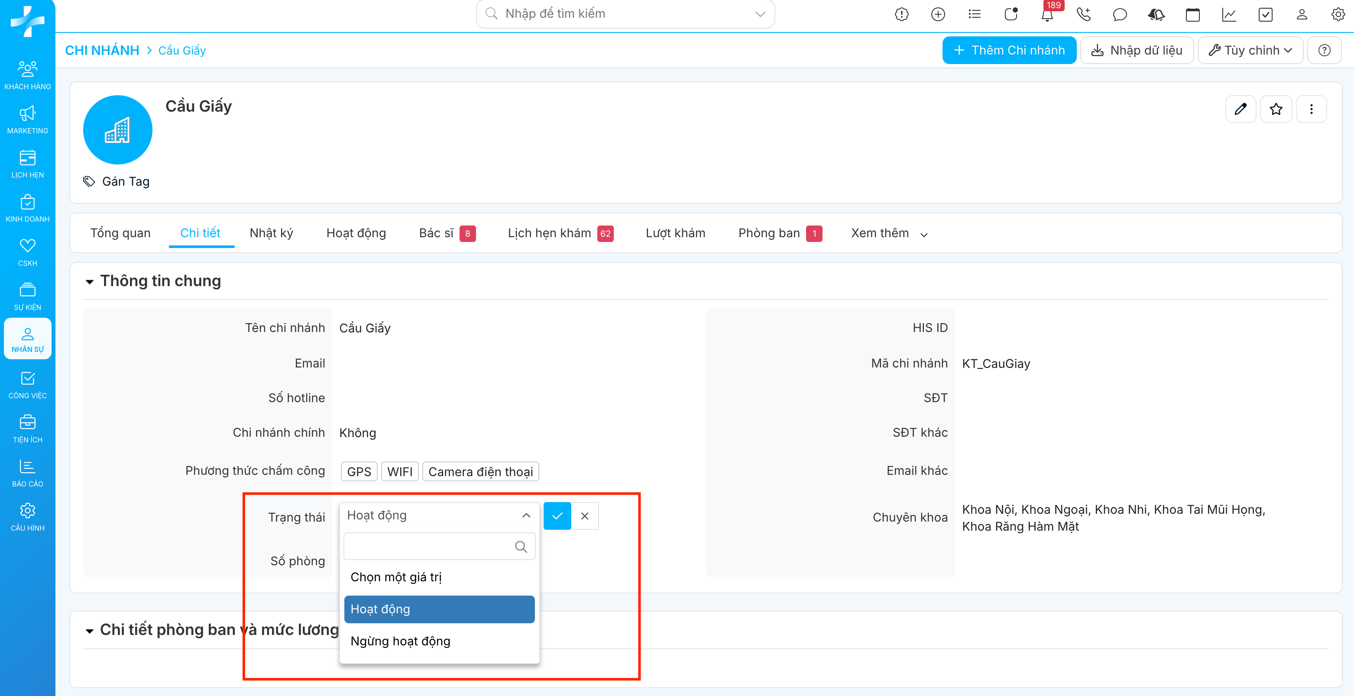This screenshot has height=696, width=1354.
Task: Click the three-dot more options icon
Action: point(1311,109)
